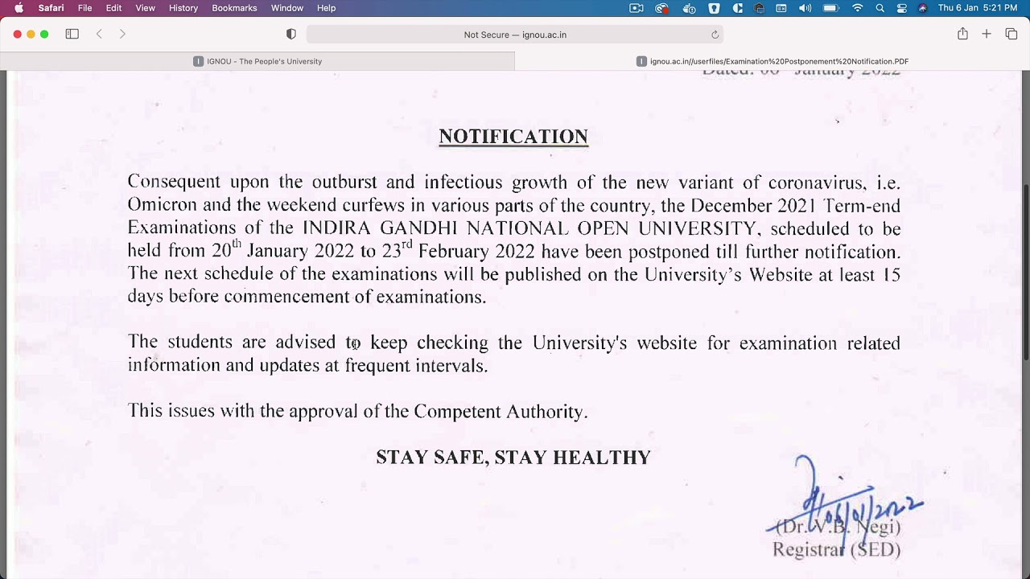The height and width of the screenshot is (579, 1030).
Task: Open Control Center
Action: [x=901, y=8]
